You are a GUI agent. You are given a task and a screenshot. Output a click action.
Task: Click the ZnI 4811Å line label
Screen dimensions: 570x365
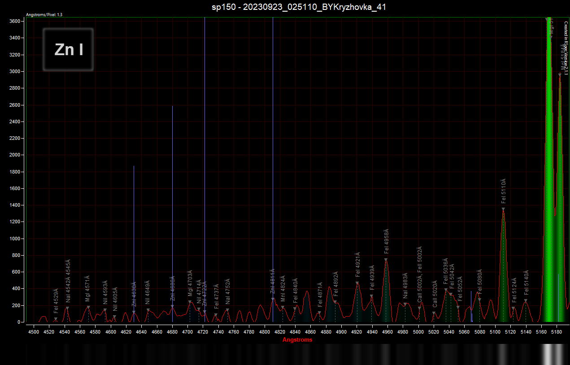[x=272, y=282]
